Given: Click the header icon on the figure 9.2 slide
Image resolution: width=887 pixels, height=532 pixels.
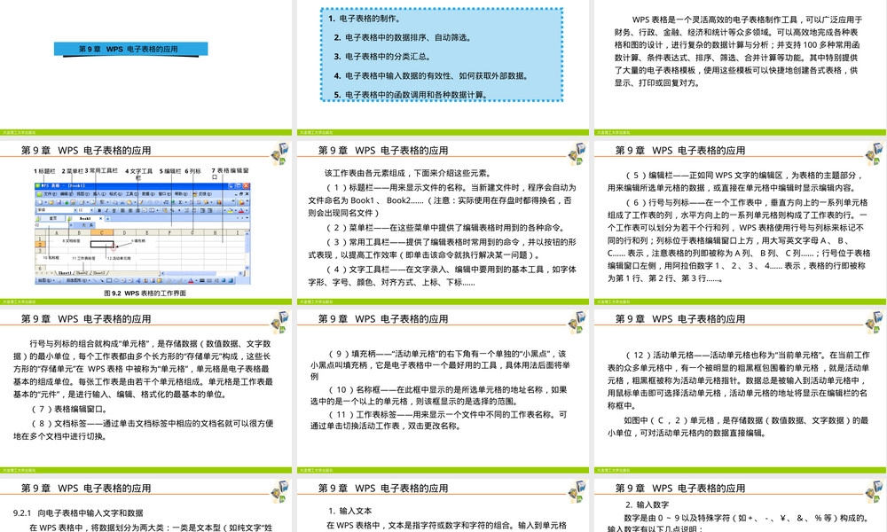Looking at the screenshot, I should [x=280, y=153].
